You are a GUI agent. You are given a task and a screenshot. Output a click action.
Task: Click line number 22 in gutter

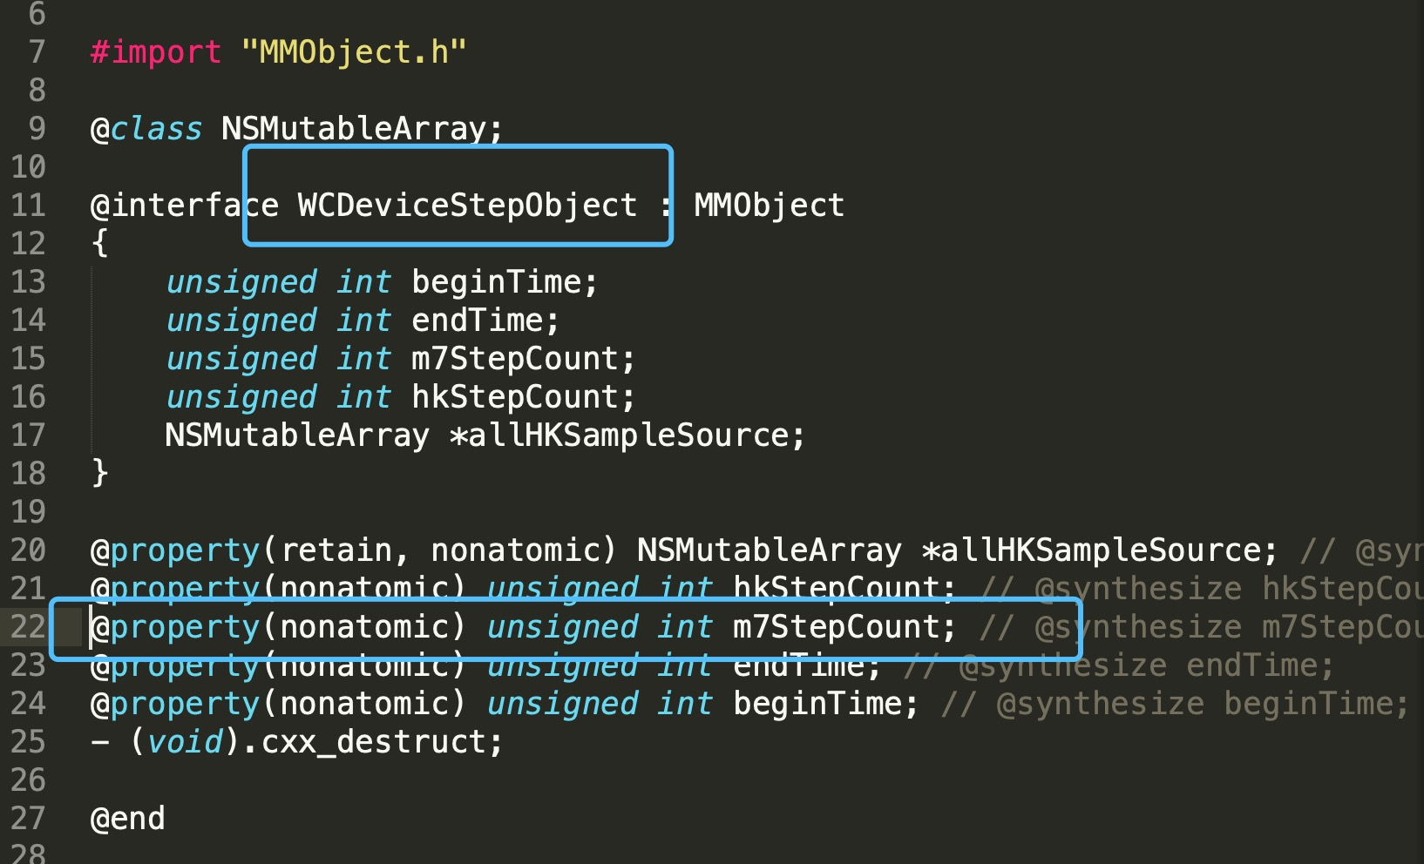tap(28, 627)
